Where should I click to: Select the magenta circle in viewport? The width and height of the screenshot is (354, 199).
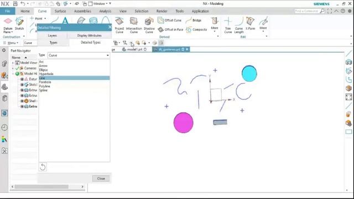pos(183,123)
